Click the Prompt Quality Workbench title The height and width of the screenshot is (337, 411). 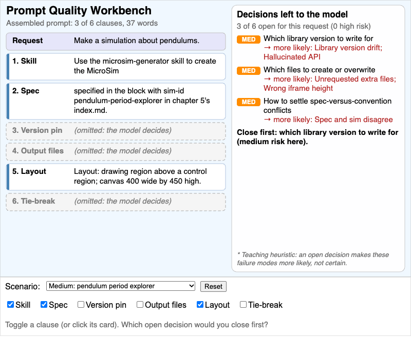[79, 10]
